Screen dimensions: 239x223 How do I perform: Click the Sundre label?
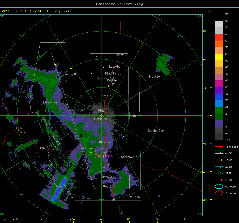[x=80, y=110]
